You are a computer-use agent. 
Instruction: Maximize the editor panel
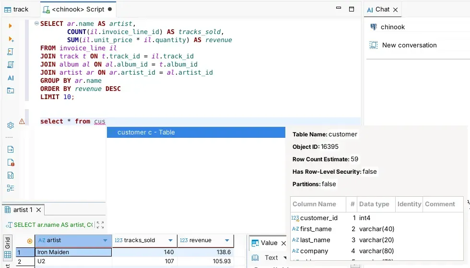352,9
